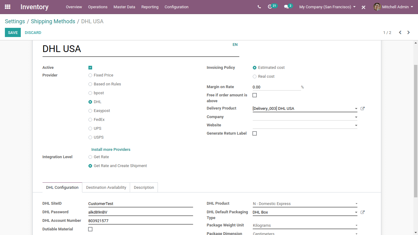Click the debug tools icon

(364, 7)
